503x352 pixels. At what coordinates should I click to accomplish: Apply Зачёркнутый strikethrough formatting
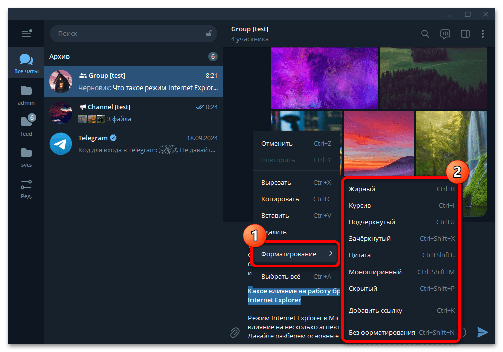(x=401, y=238)
